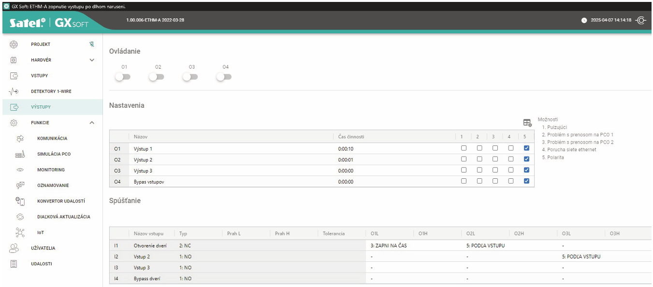Open the Komunikácia section icon

[20, 139]
